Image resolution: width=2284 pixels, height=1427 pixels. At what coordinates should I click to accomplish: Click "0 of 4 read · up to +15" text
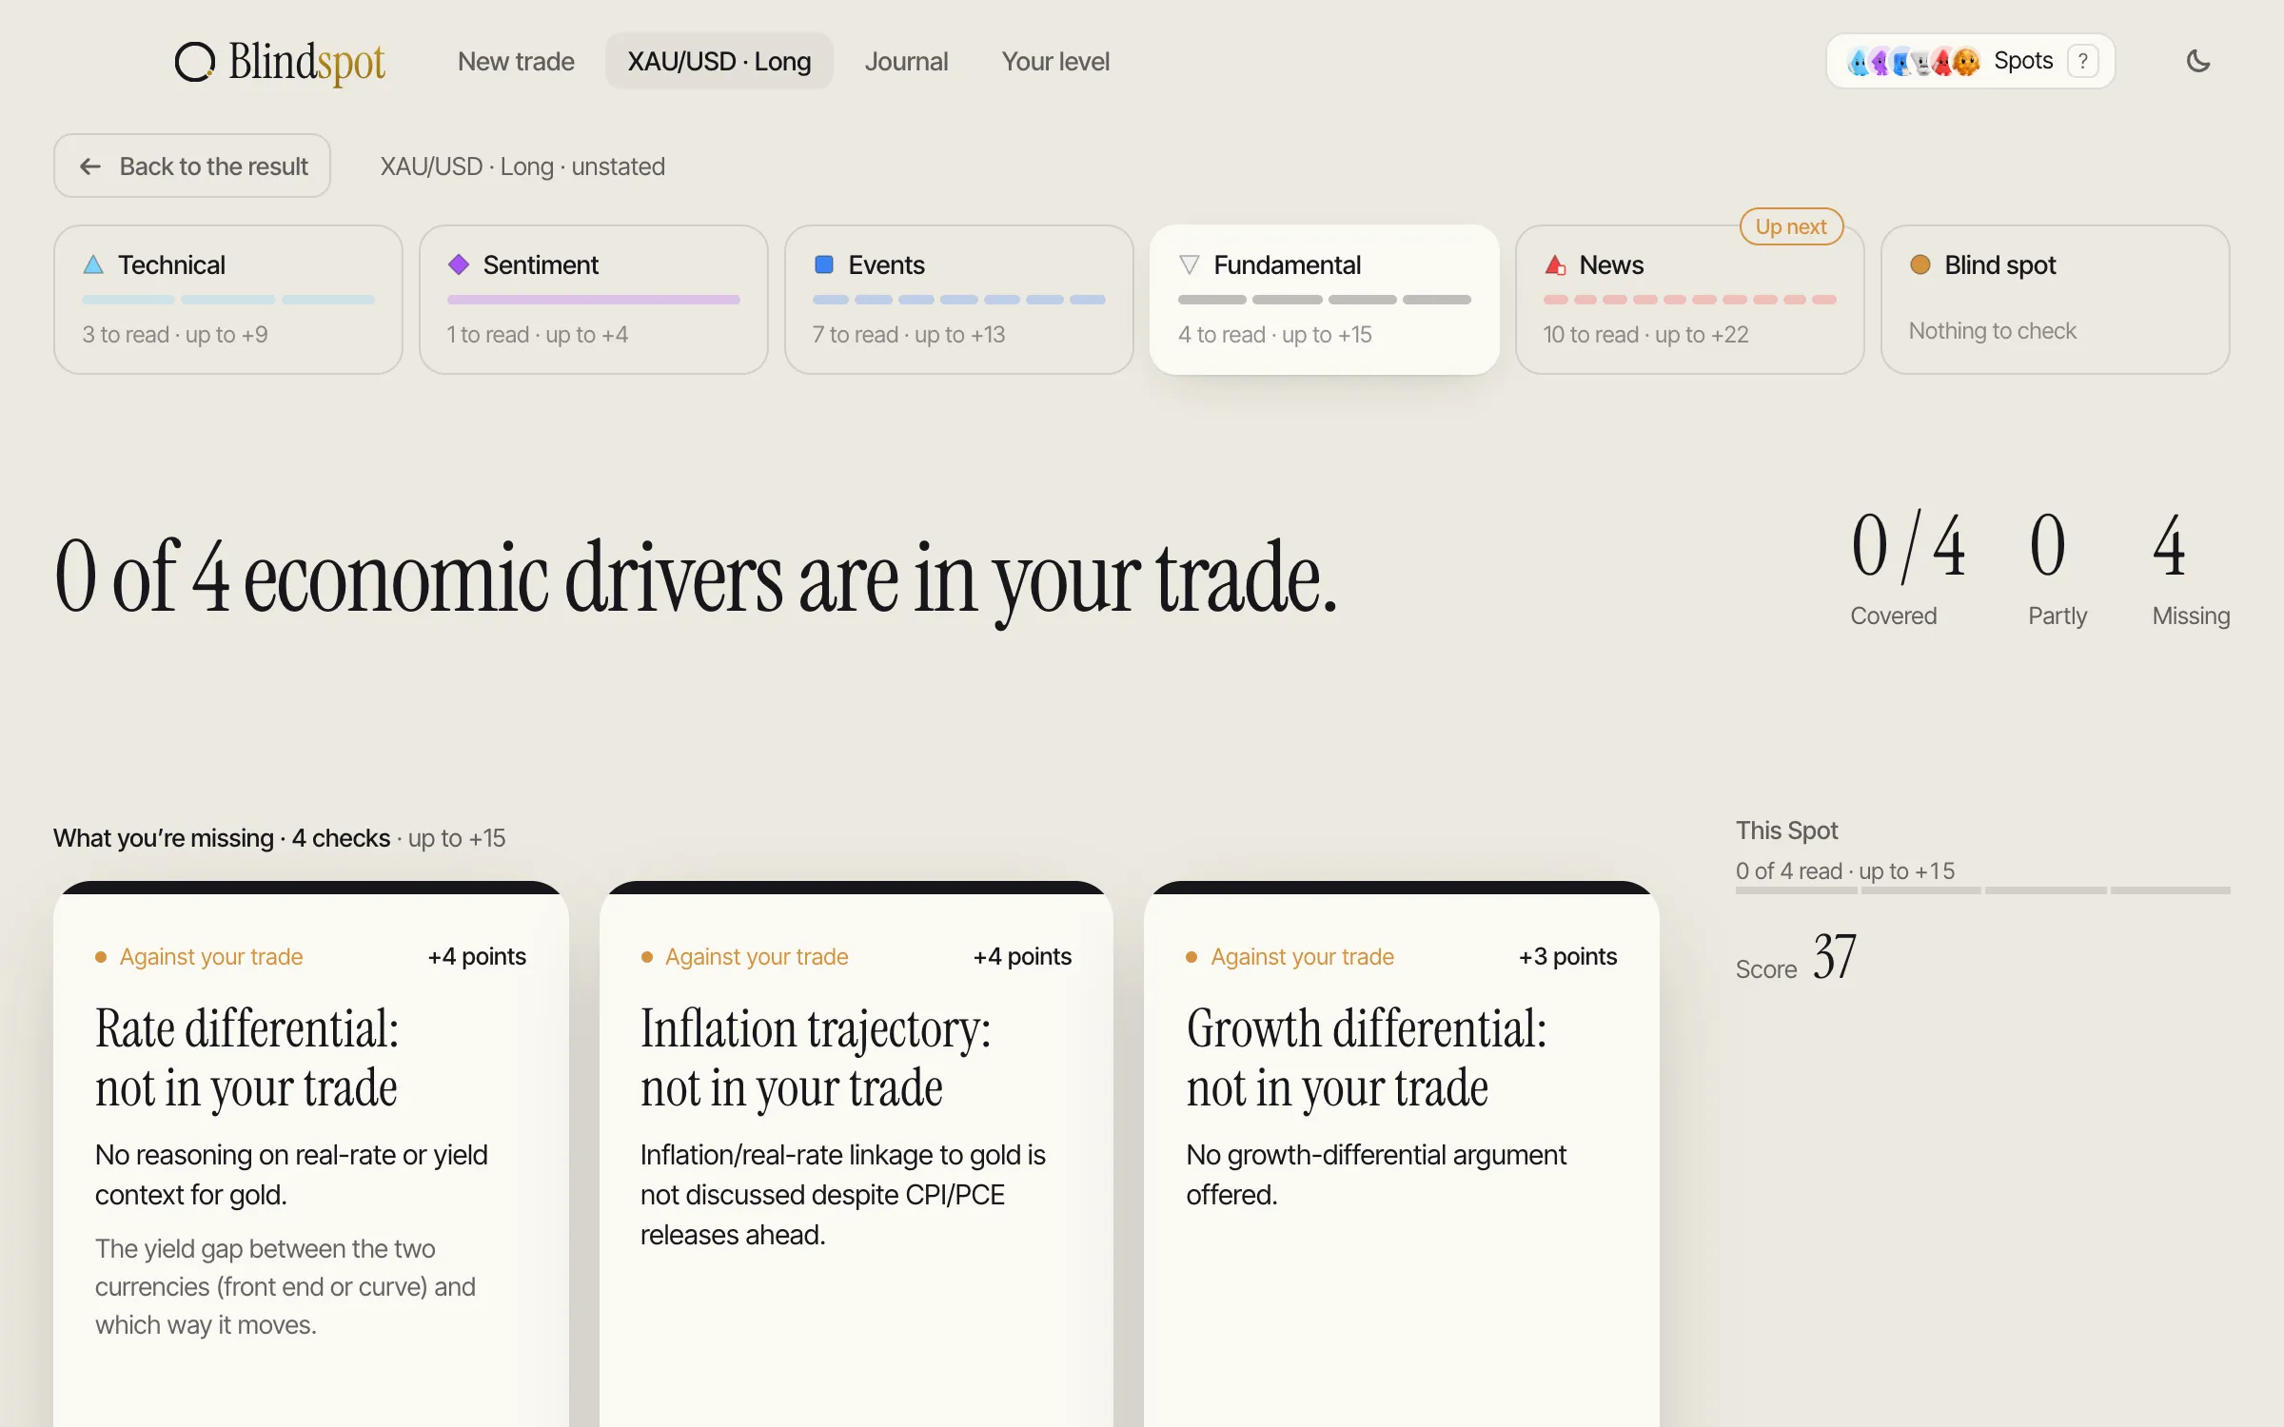coord(1845,870)
